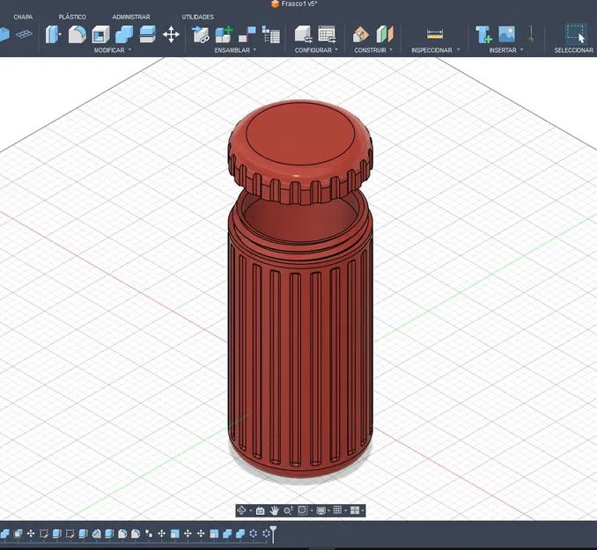Click the Insert image icon in Insertar
597x550 pixels.
(507, 34)
